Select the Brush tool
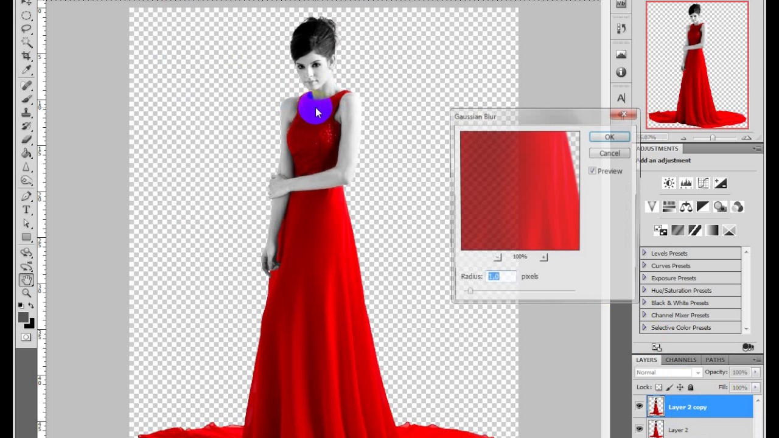Viewport: 779px width, 438px height. coord(26,99)
